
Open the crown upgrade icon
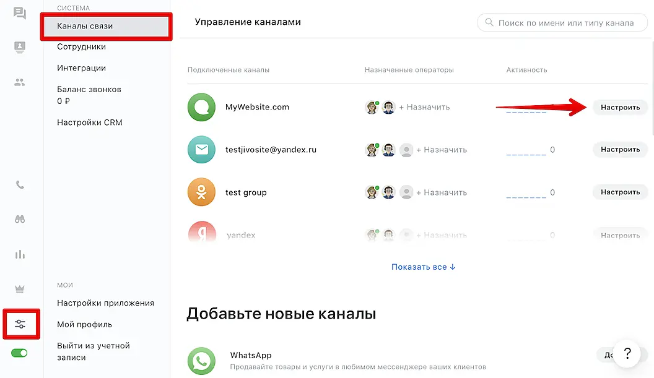(x=20, y=288)
